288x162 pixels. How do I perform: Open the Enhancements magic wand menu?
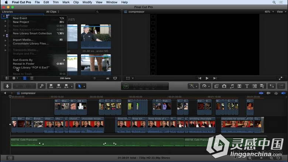193,86
